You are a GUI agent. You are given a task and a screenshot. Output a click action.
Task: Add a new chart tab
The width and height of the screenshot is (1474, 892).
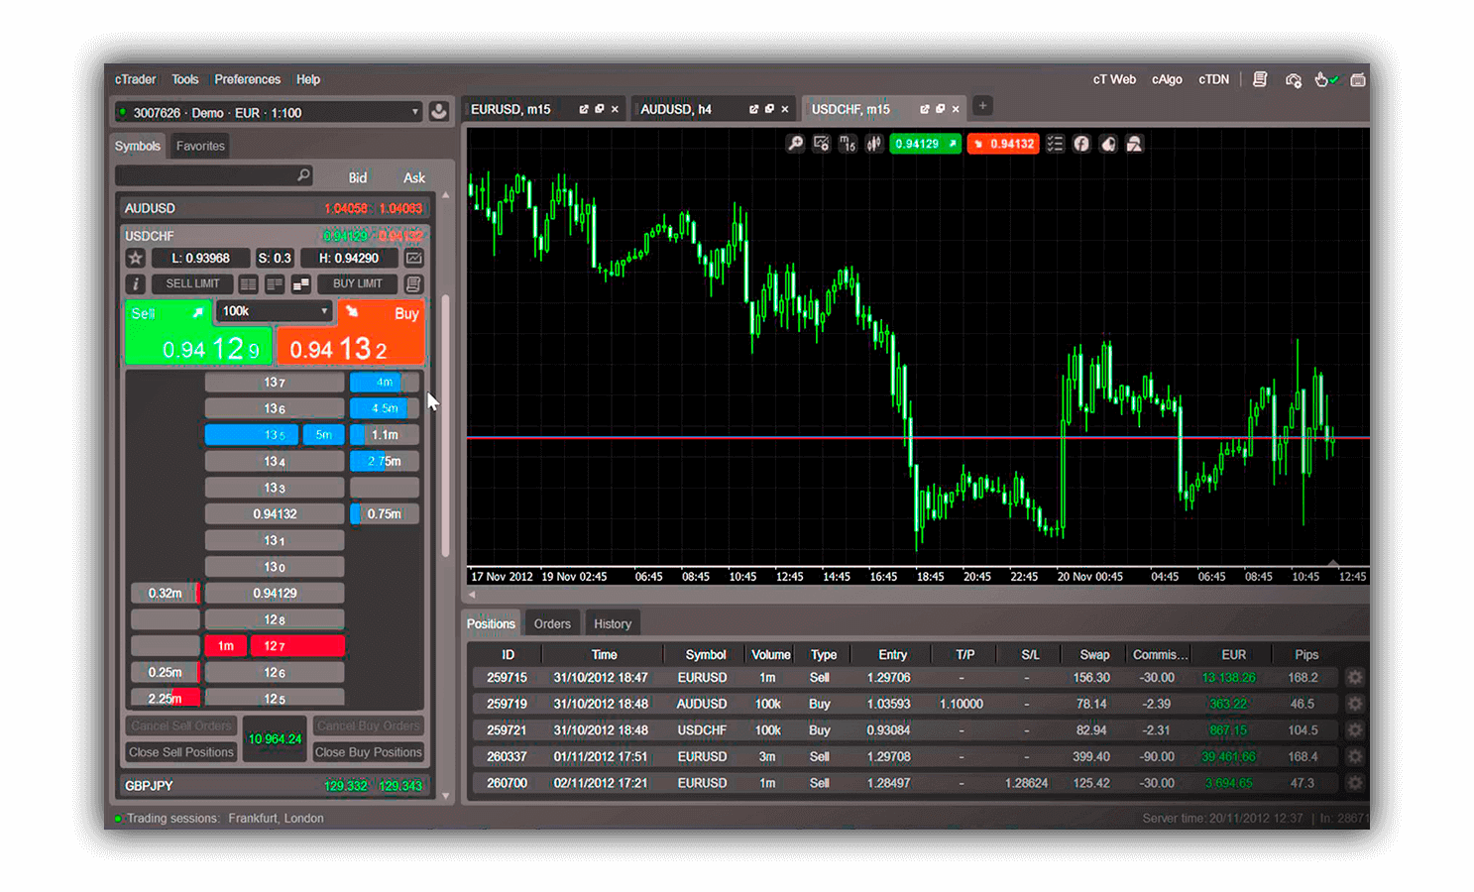[982, 106]
